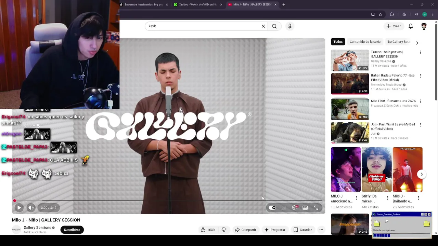Start voice search with the microphone
438x246 pixels.
coord(290,26)
